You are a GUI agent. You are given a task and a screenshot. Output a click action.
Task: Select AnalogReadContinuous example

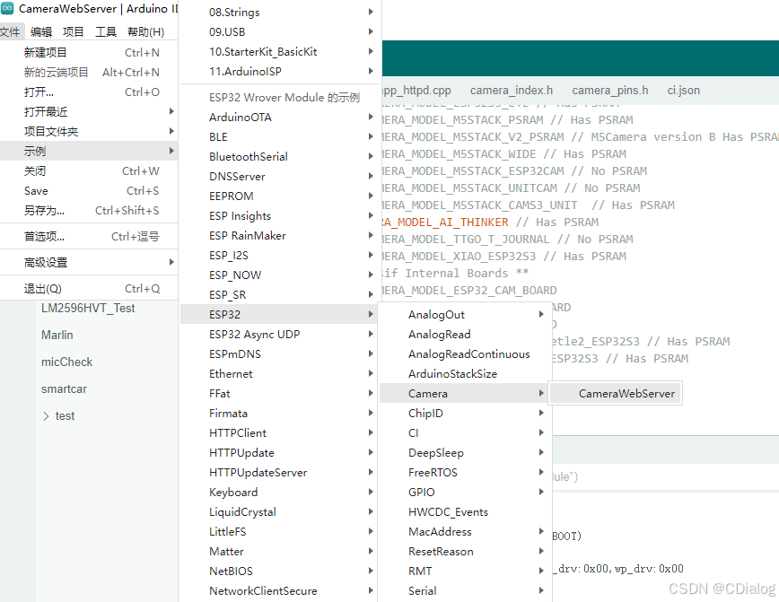click(465, 354)
